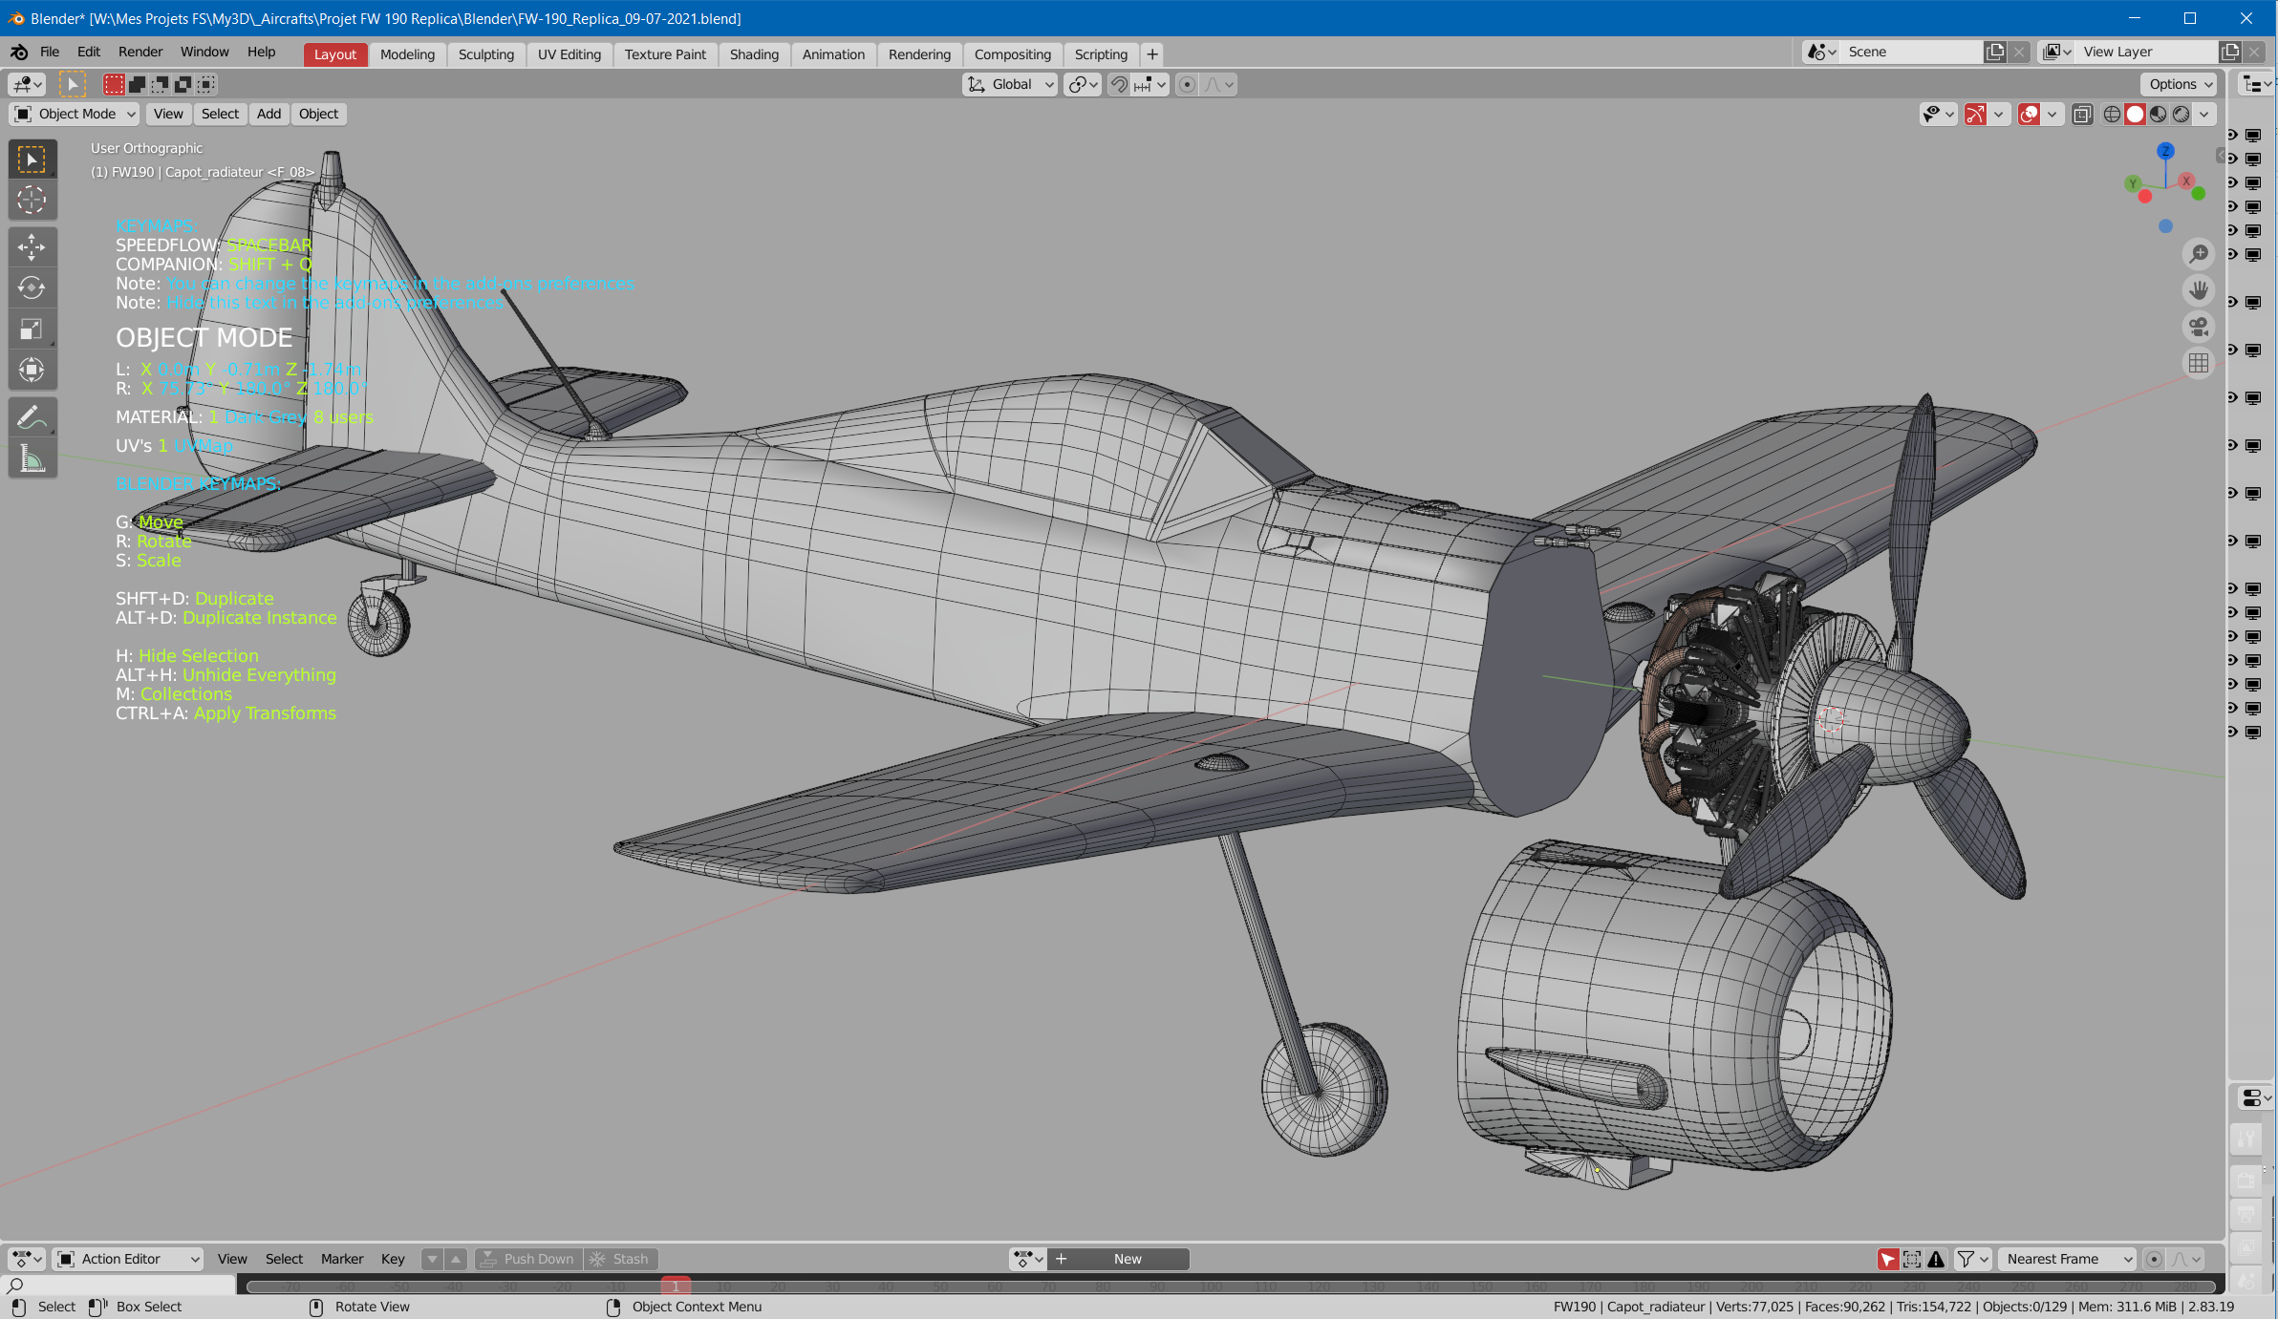Toggle only selected keyframes in Action Editor
This screenshot has width=2278, height=1319.
(x=1888, y=1259)
